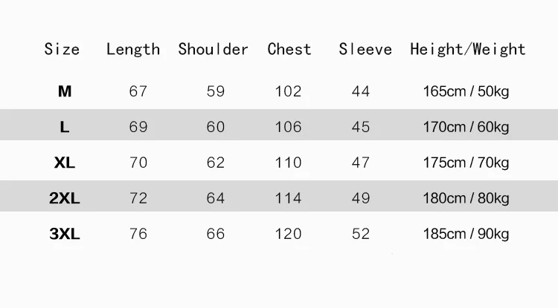The width and height of the screenshot is (558, 308).
Task: Click the Chest column header
Action: [289, 50]
